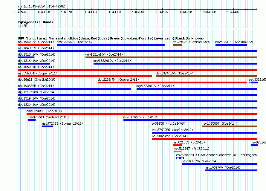This screenshot has height=191, width=266.
Task: Open nsv1039700 (Coe2014) variant label
Action: (x=223, y=167)
